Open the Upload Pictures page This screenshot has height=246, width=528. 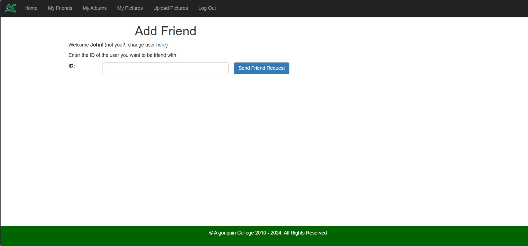click(170, 8)
